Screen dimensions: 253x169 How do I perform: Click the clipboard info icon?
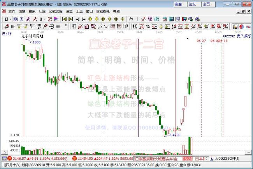21,19
